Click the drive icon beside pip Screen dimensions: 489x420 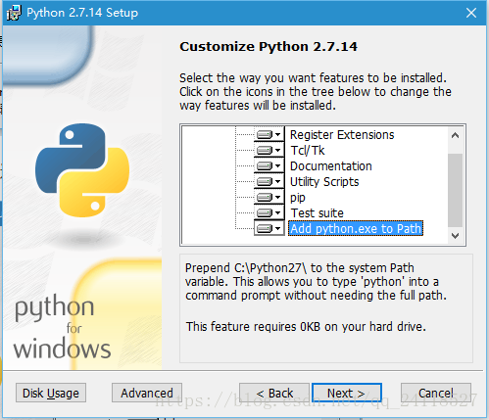click(x=269, y=197)
